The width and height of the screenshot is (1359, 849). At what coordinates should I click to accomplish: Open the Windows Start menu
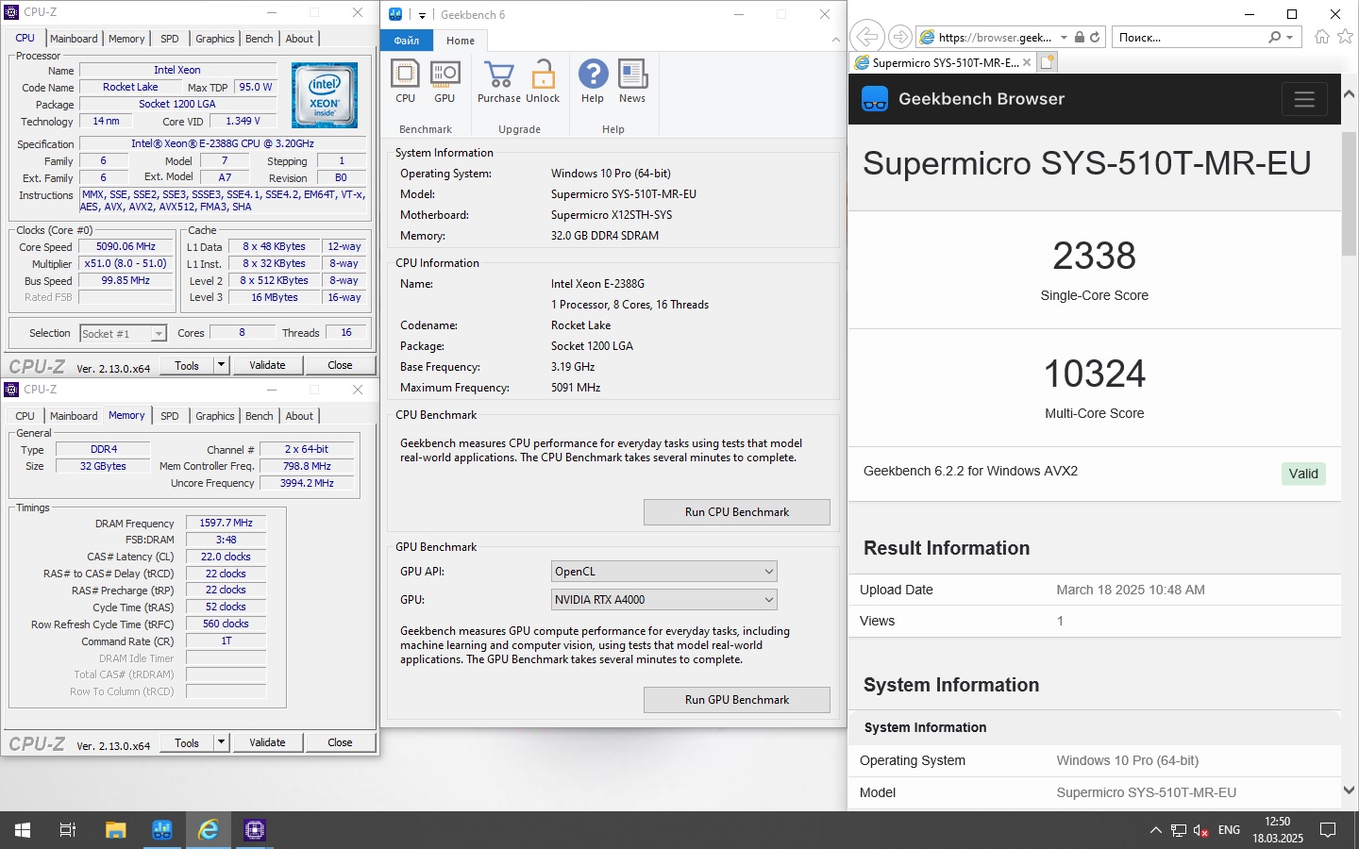click(x=23, y=830)
